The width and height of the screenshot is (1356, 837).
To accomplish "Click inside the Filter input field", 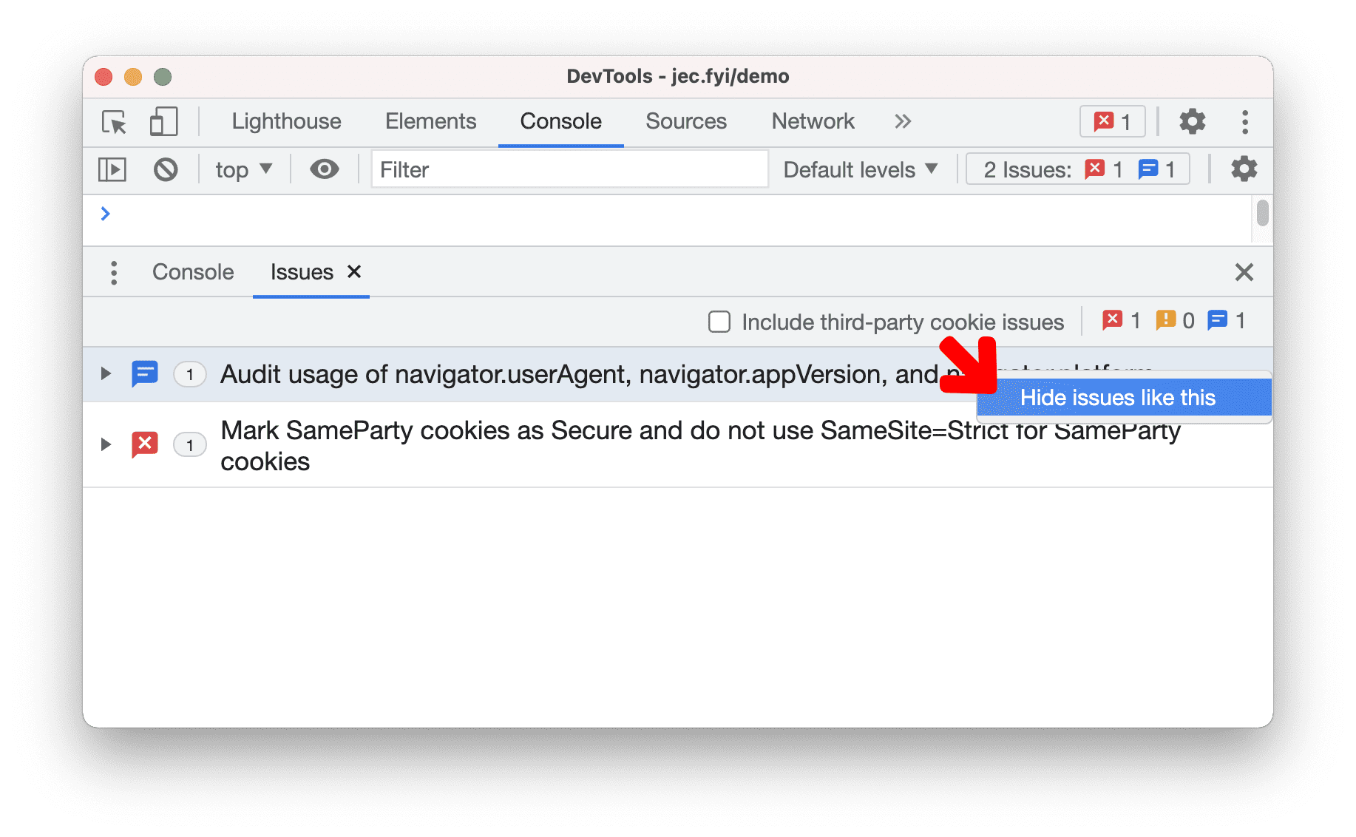I will point(569,169).
